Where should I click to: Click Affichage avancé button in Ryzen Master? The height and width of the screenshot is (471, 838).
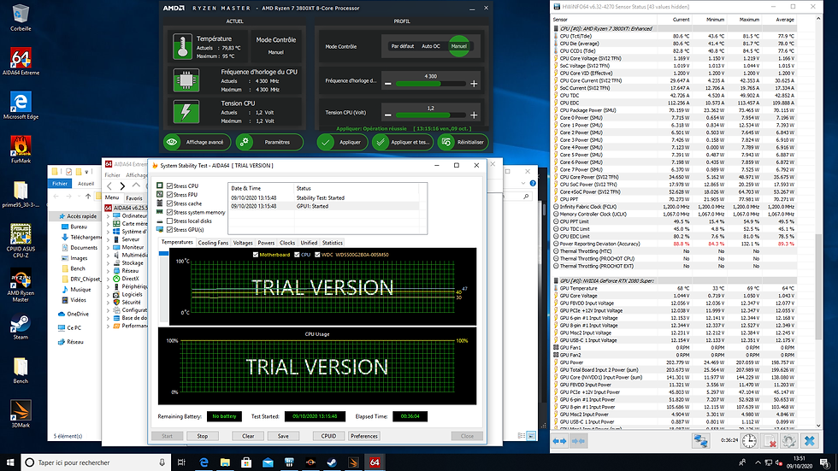(x=198, y=142)
